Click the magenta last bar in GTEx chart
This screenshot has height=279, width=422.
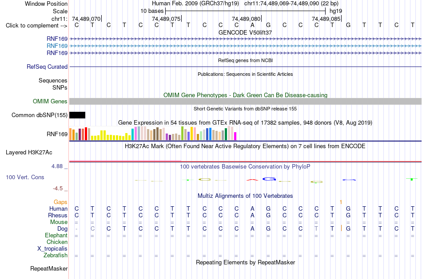[235, 136]
